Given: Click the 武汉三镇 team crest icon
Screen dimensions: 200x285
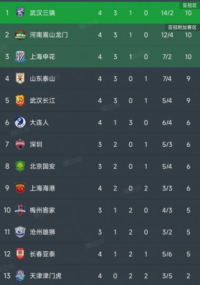Looking at the screenshot, I should coord(20,12).
